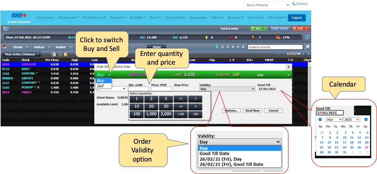Click the Search Stocks input field
Screen dimensions: 377x174
[275, 47]
